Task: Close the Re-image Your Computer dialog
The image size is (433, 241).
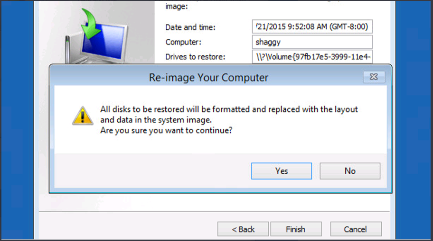Action: (x=374, y=77)
